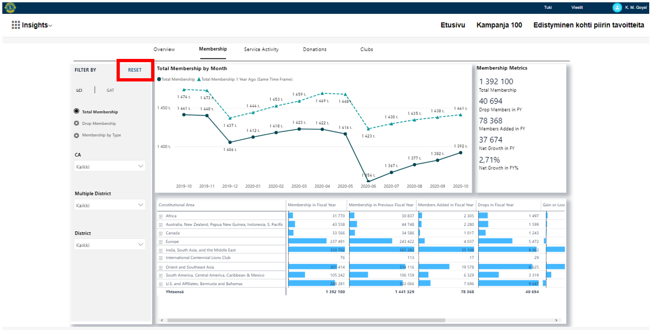652x330 pixels.
Task: Open the Insights app grid icon
Action: 16,25
